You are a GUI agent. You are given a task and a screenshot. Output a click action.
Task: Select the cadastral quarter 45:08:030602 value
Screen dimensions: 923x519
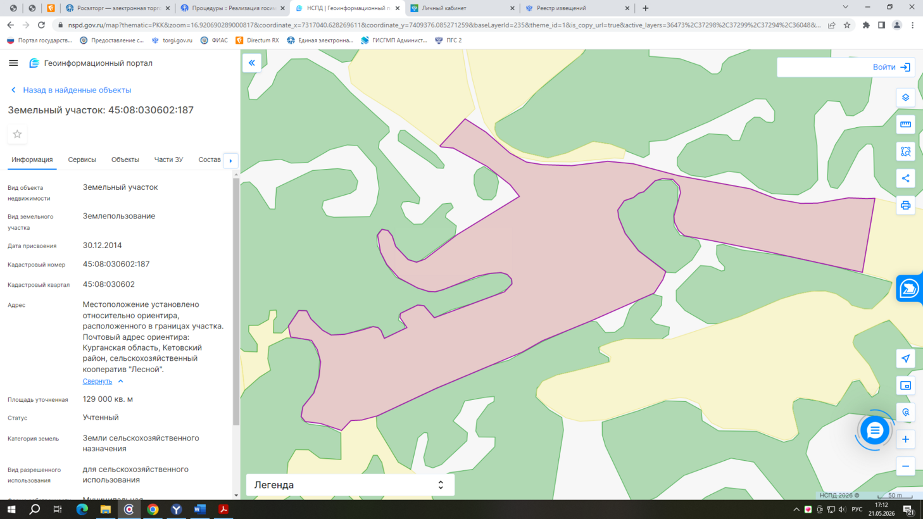tap(108, 285)
